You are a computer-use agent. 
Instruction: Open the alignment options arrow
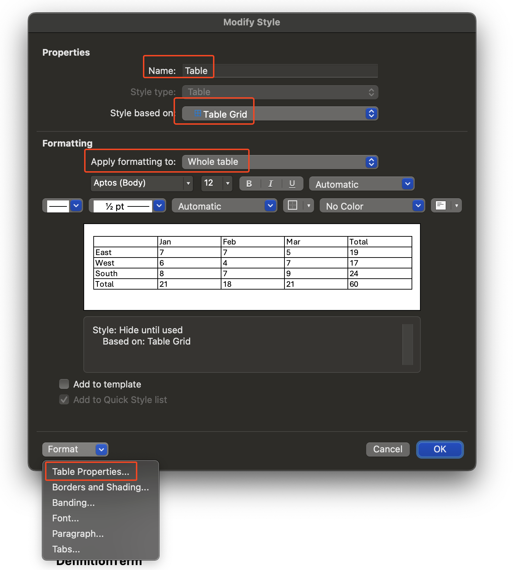click(x=456, y=205)
